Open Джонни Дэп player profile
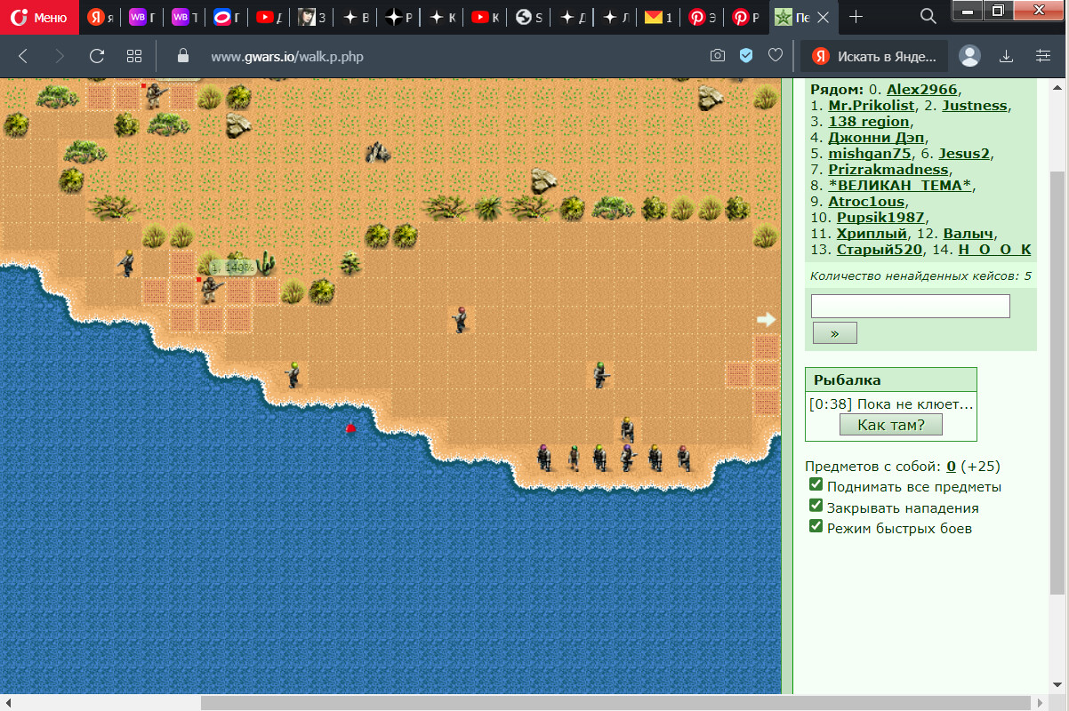The width and height of the screenshot is (1069, 711). (876, 138)
